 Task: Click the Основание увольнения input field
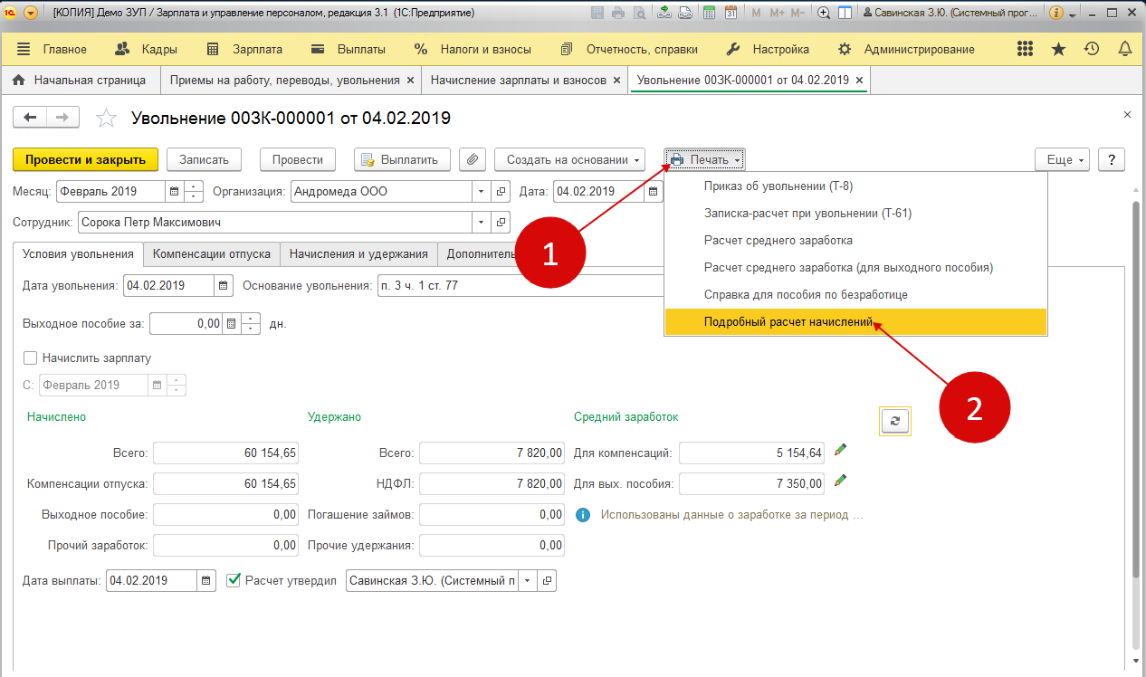520,286
